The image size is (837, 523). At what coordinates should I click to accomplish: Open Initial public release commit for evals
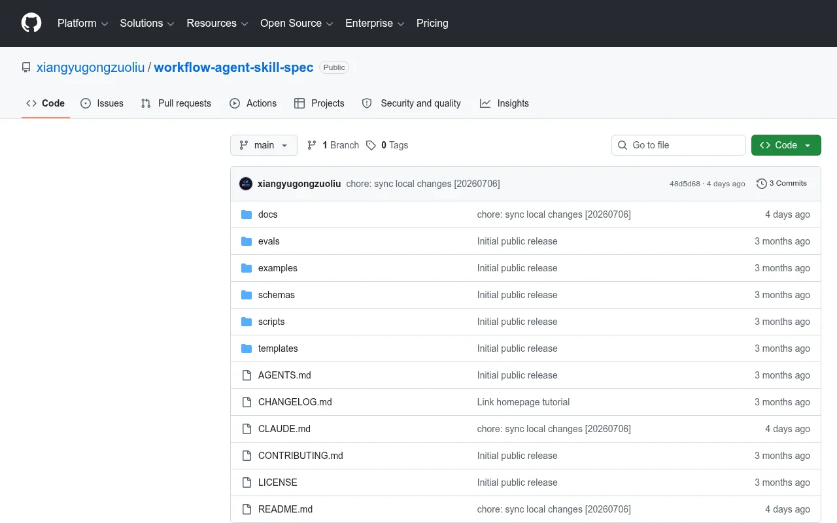(517, 241)
